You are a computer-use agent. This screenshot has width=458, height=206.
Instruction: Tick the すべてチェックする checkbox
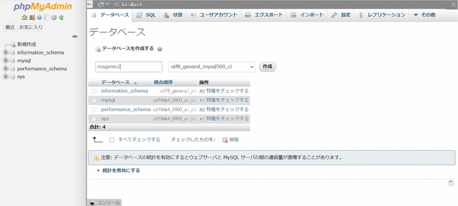112,140
